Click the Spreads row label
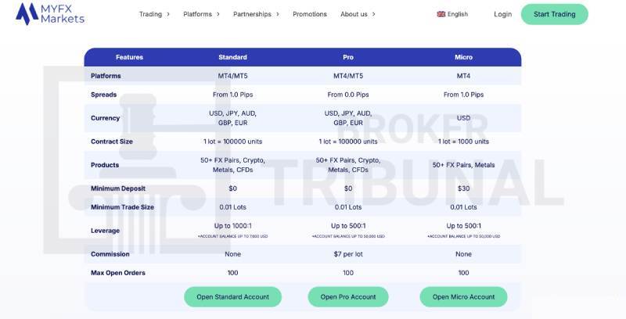The height and width of the screenshot is (319, 626). click(x=104, y=95)
